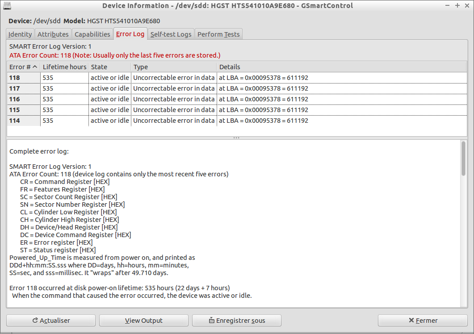
Task: Click the save icon on Enregistrer sous
Action: pyautogui.click(x=212, y=321)
